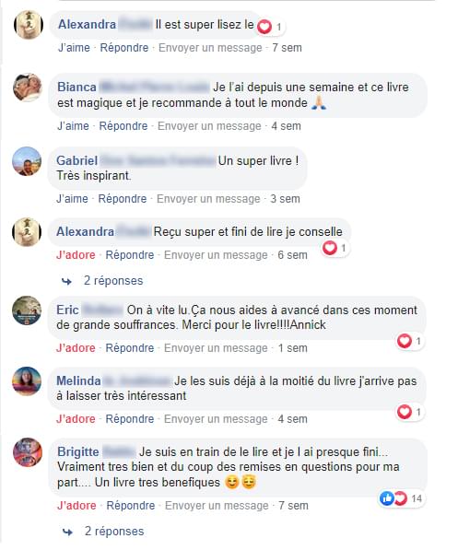Viewport: 458px width, 550px height.
Task: Click Envoyer un message under Gabriel's comment
Action: tap(208, 199)
